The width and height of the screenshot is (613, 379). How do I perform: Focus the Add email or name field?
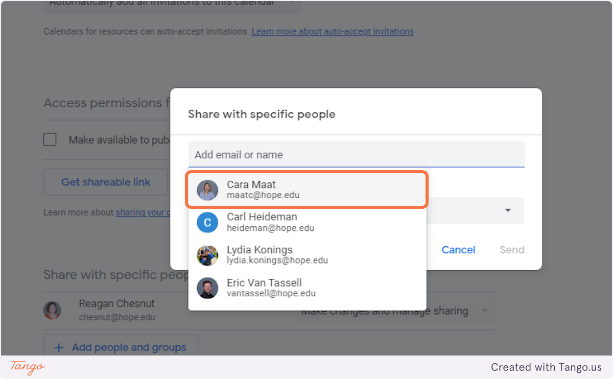point(356,155)
